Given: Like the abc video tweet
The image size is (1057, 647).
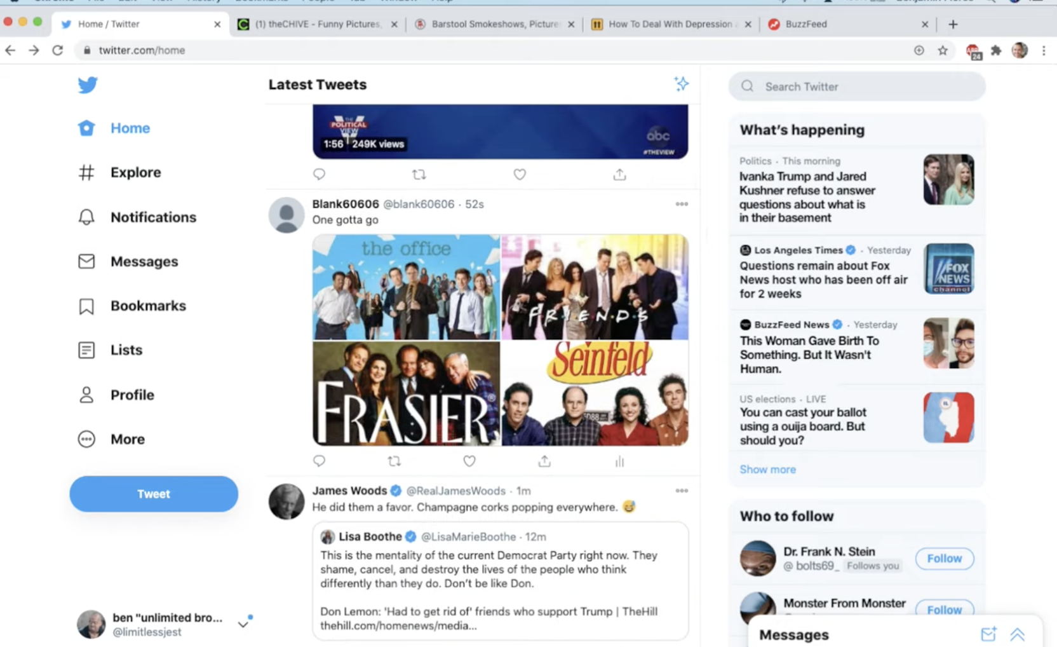Looking at the screenshot, I should (x=520, y=174).
